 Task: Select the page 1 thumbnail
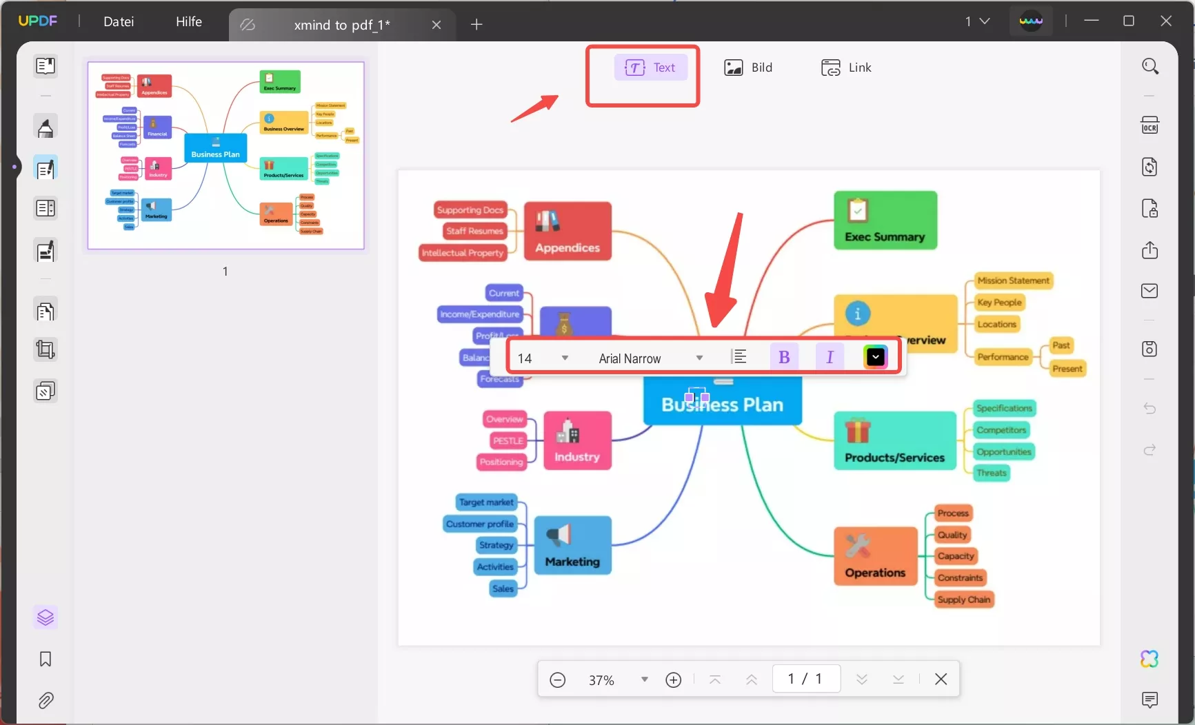(226, 156)
